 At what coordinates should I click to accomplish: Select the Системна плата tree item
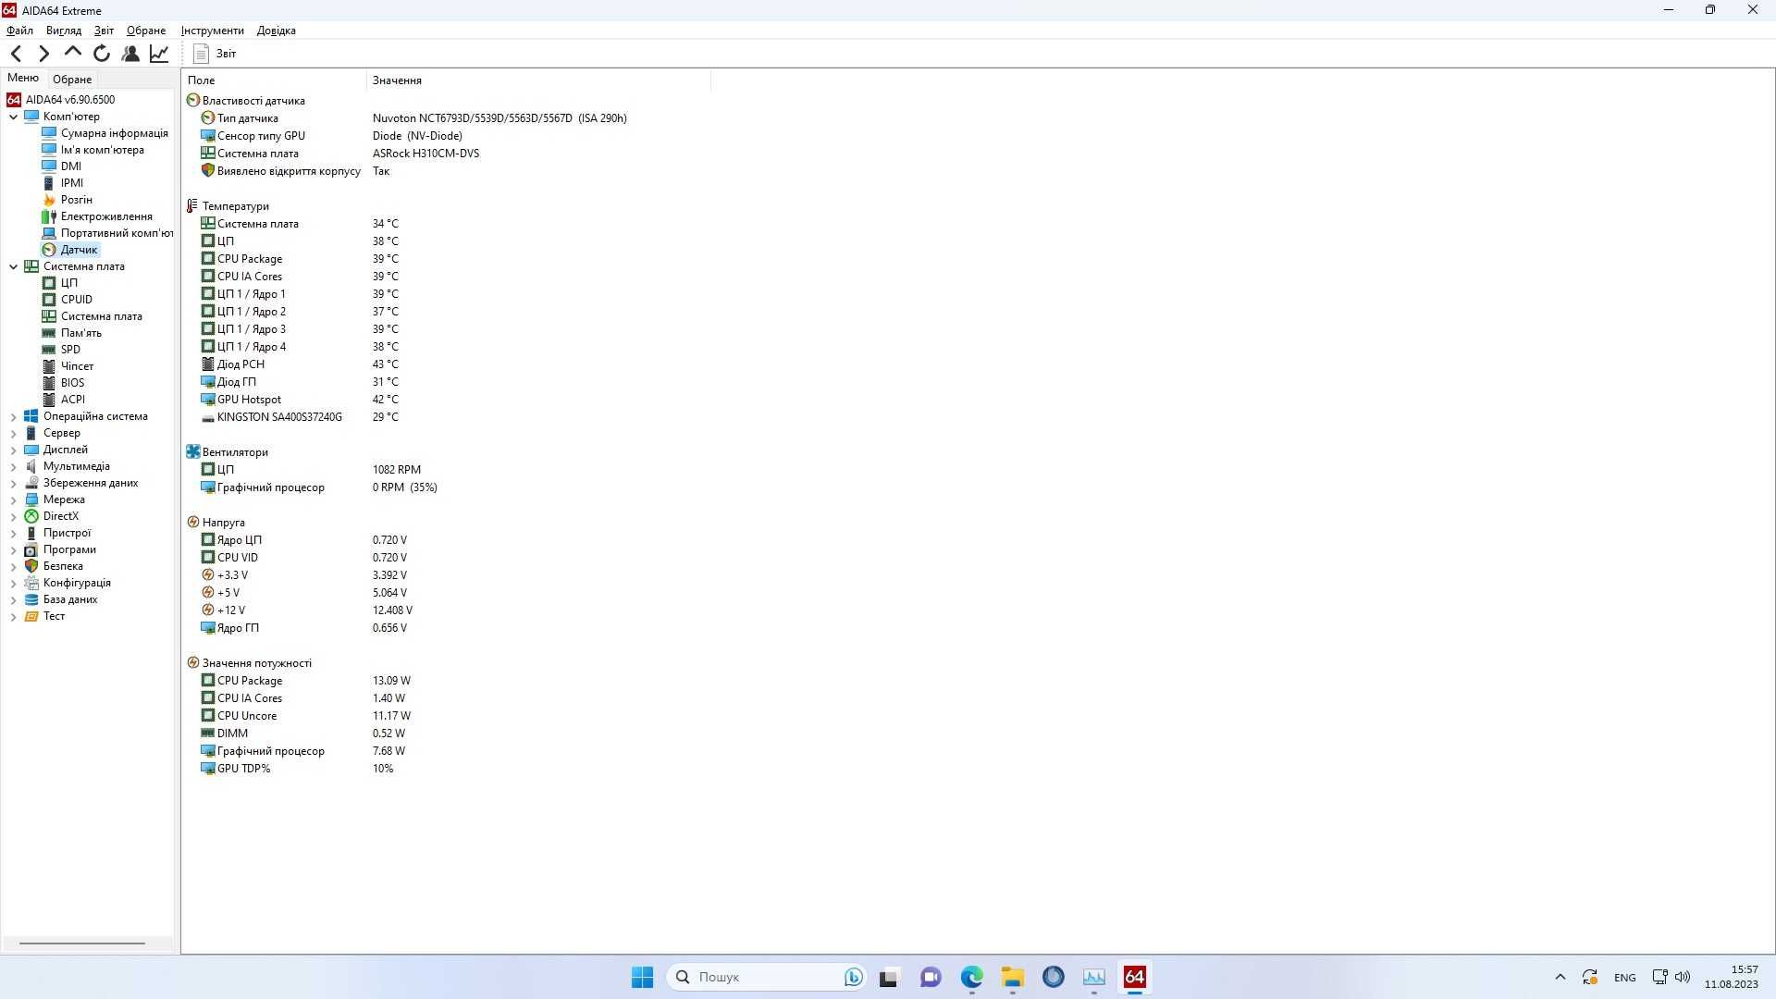(84, 265)
